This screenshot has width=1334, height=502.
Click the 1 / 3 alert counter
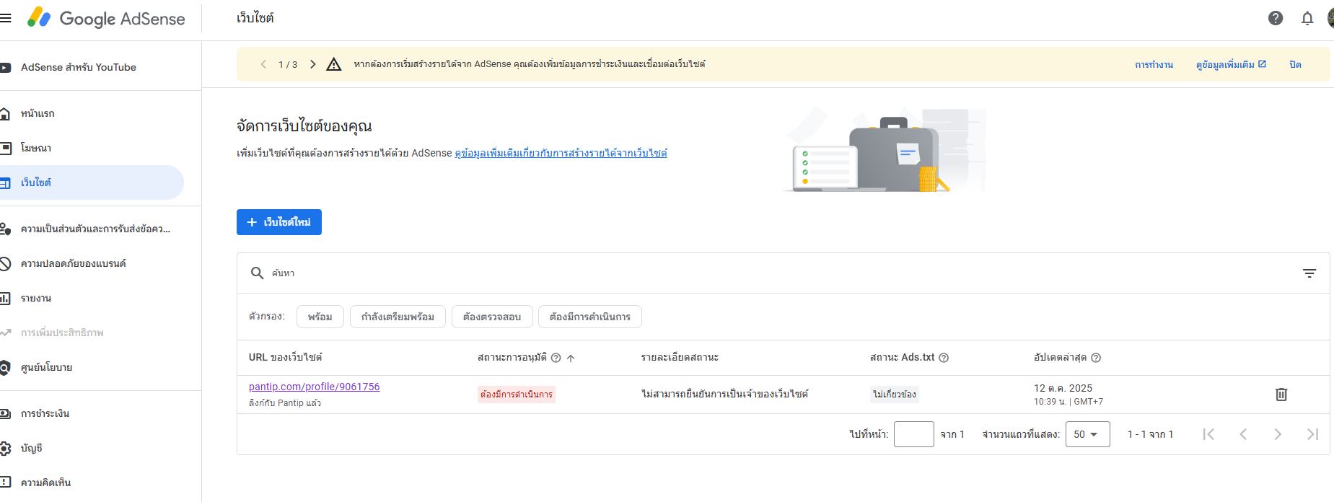(x=288, y=65)
